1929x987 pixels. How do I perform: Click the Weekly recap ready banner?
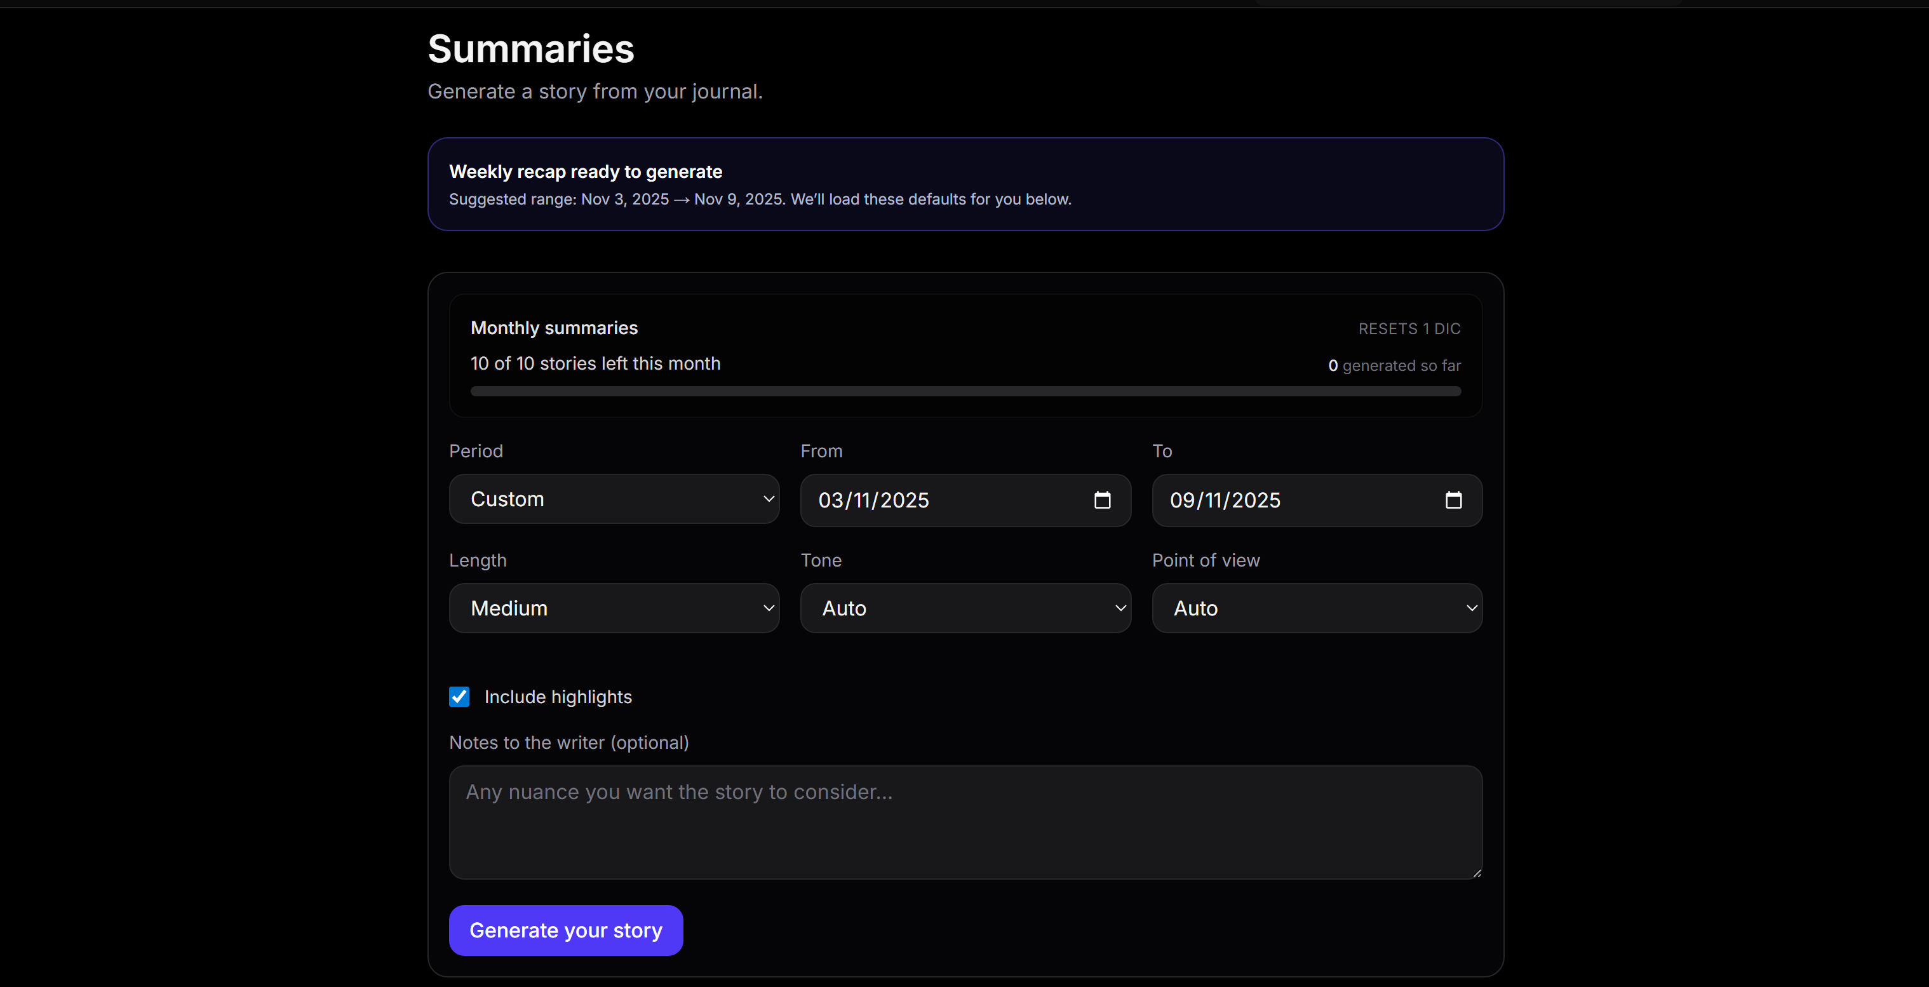point(964,184)
